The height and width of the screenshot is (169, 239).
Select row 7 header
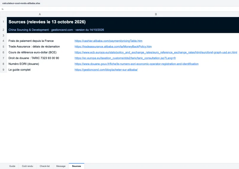(3, 58)
